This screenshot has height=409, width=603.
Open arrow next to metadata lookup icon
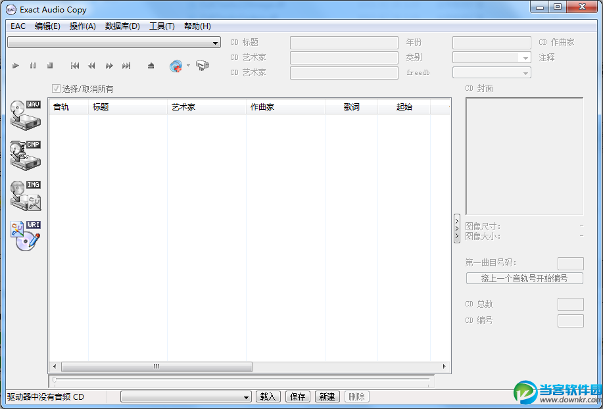(188, 65)
